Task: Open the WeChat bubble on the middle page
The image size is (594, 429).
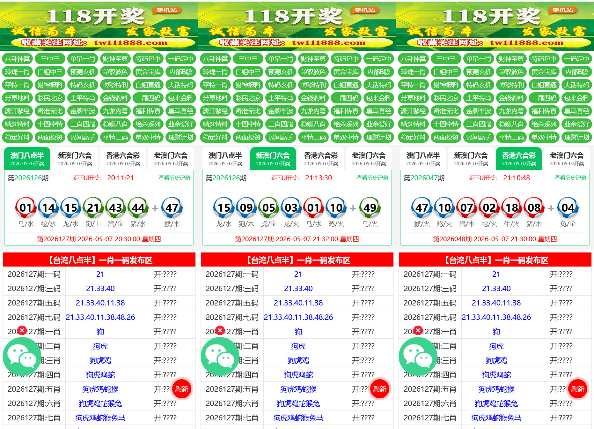Action: pos(220,357)
